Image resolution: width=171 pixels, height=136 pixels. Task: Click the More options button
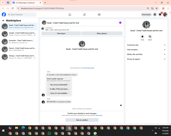(x=102, y=33)
